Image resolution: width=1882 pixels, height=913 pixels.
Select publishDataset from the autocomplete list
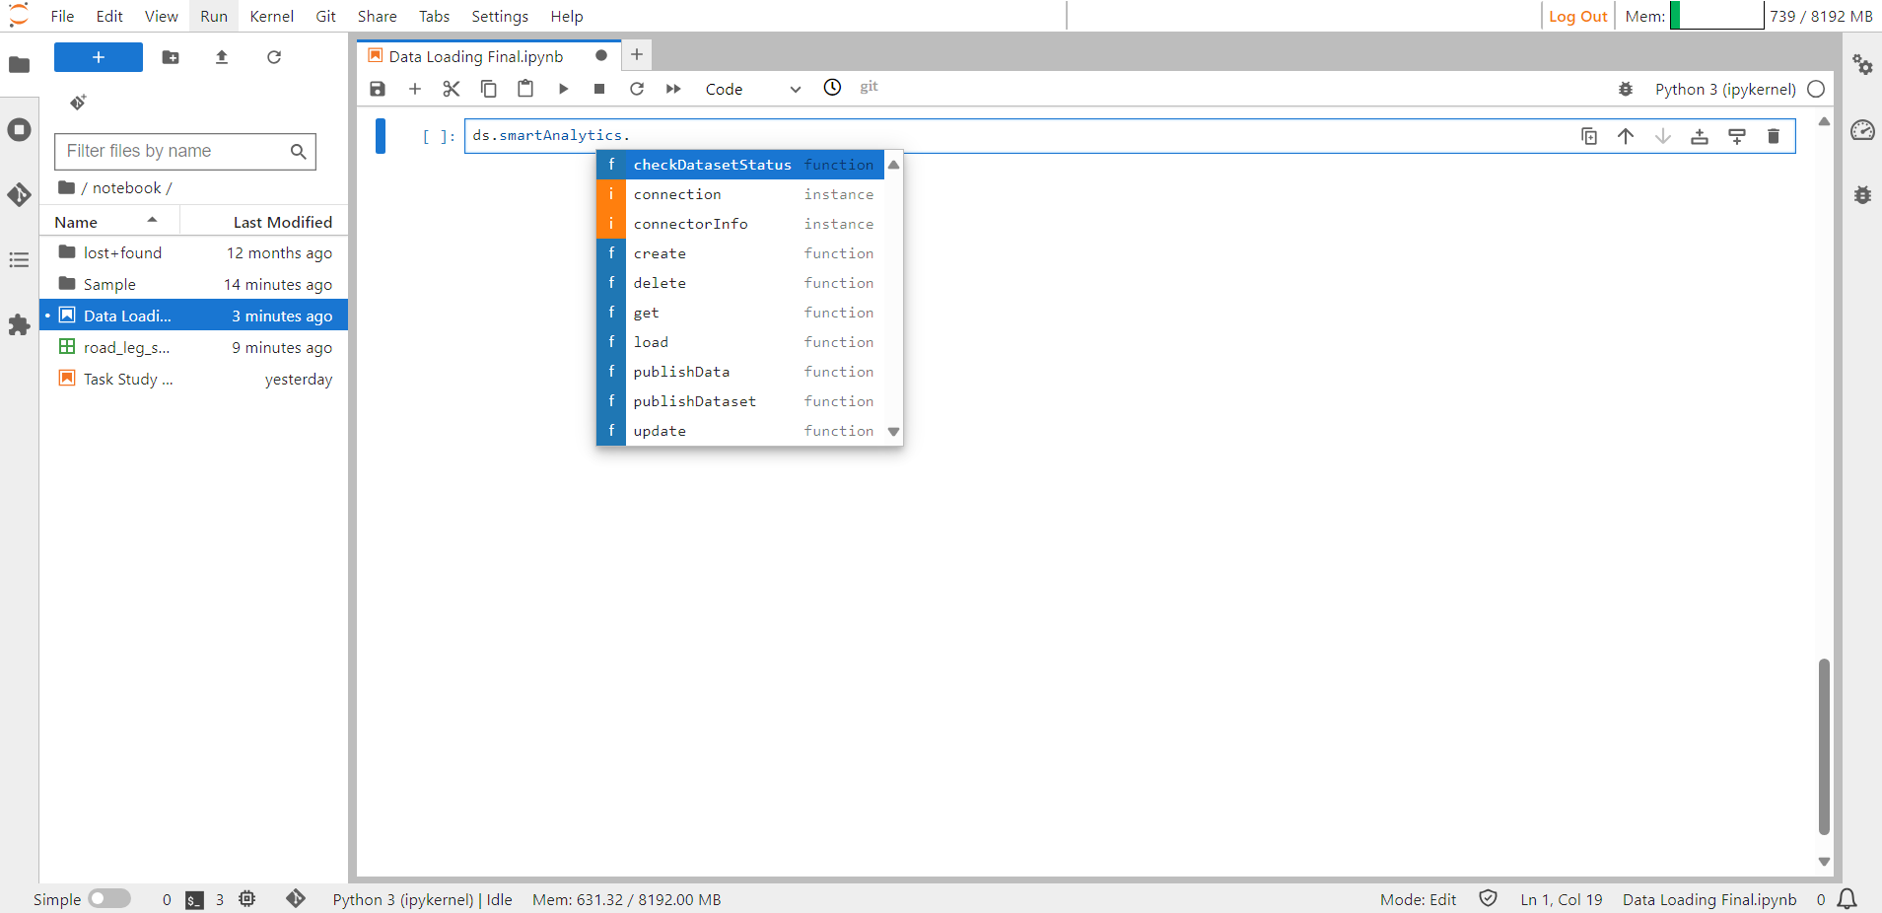[x=695, y=401]
